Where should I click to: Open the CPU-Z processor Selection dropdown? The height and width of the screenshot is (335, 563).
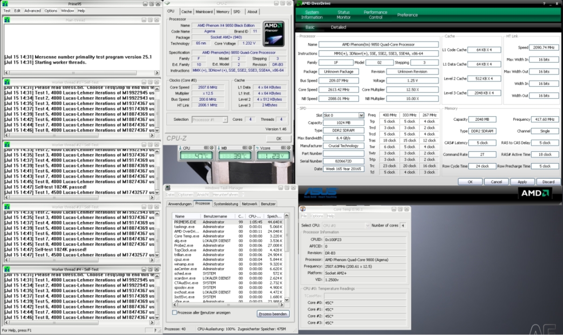pos(224,119)
